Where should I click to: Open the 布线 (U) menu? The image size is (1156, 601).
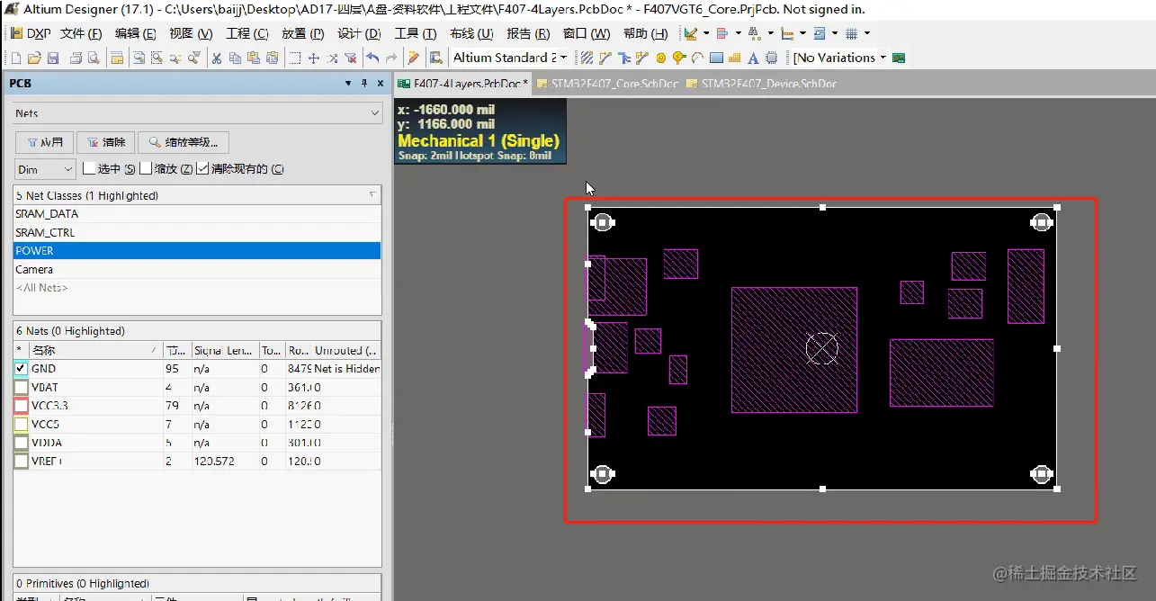coord(472,33)
